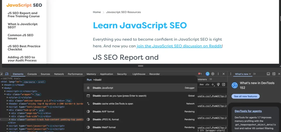Show more Styles pane tabs via chevron

tap(210, 79)
